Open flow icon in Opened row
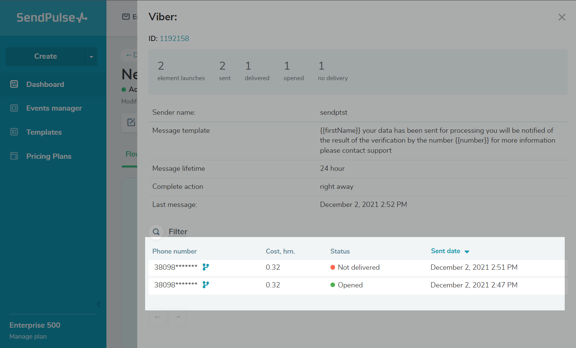This screenshot has width=576, height=348. pos(206,284)
